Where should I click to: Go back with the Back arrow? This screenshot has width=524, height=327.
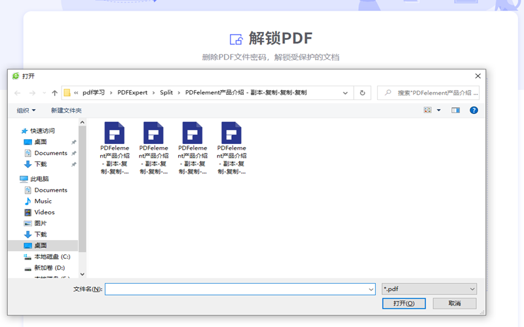[17, 93]
